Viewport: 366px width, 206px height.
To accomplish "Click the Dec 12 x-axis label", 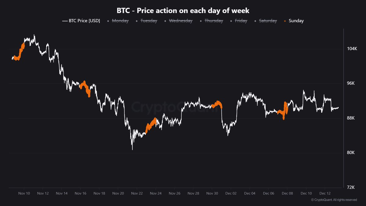I will (325, 193).
